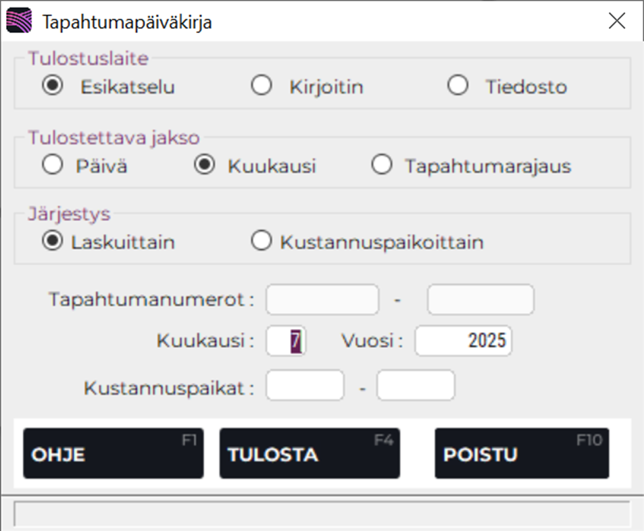Select Kirjoitin as the printing device

pos(262,86)
